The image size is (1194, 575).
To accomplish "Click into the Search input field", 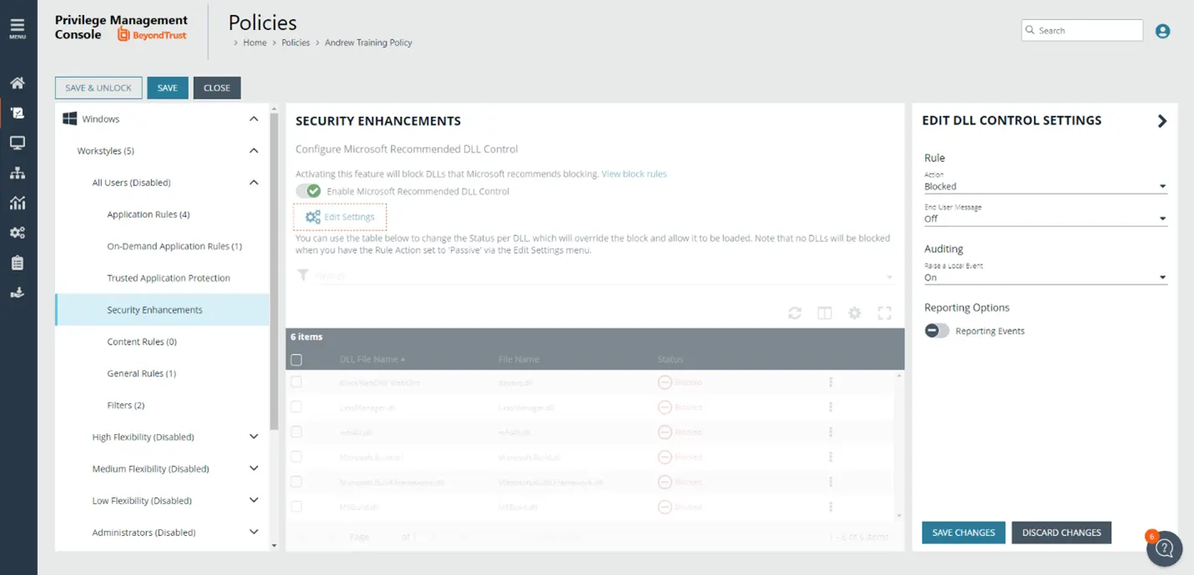I will click(x=1082, y=30).
